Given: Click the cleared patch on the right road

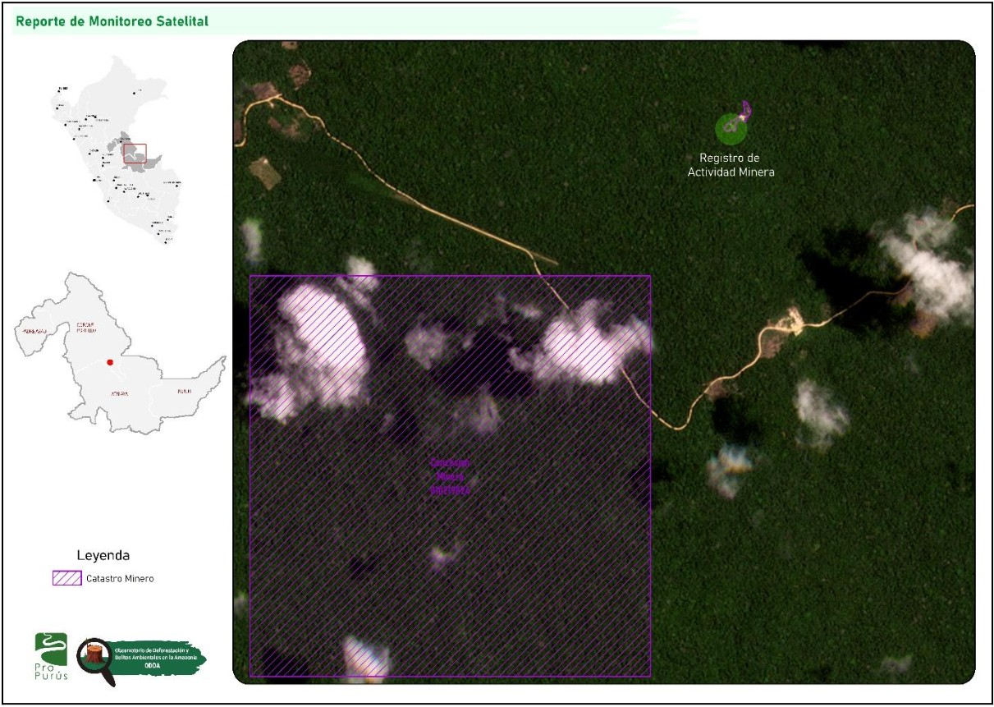Looking at the screenshot, I should tap(792, 320).
